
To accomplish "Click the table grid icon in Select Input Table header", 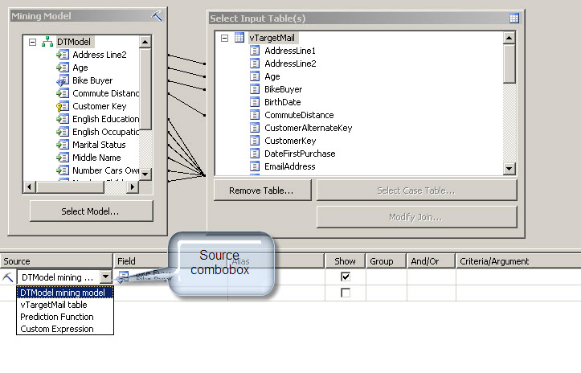I will point(514,18).
